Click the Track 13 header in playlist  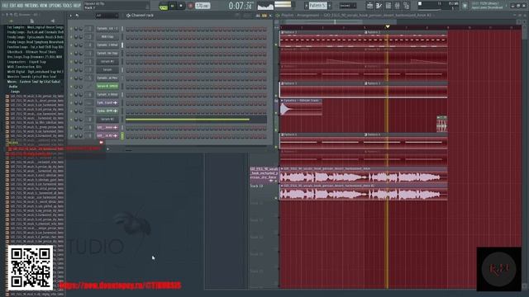click(264, 192)
